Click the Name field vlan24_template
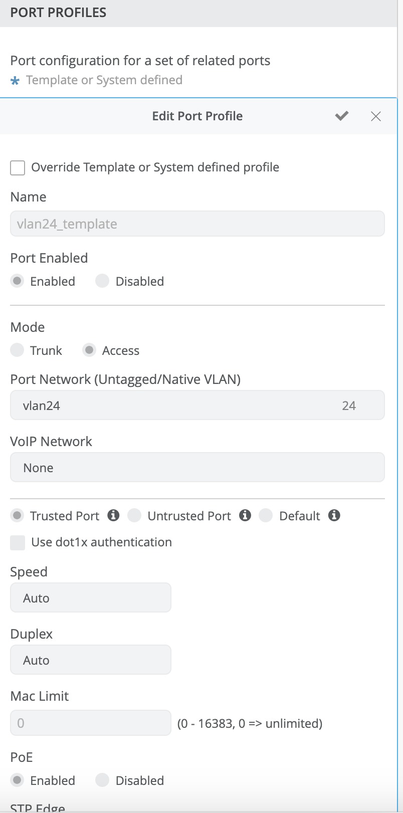The height and width of the screenshot is (813, 403). coord(197,224)
